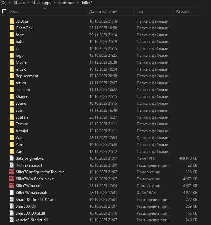Click the fonts folder icon
This screenshot has height=225, width=211.
tap(12, 35)
